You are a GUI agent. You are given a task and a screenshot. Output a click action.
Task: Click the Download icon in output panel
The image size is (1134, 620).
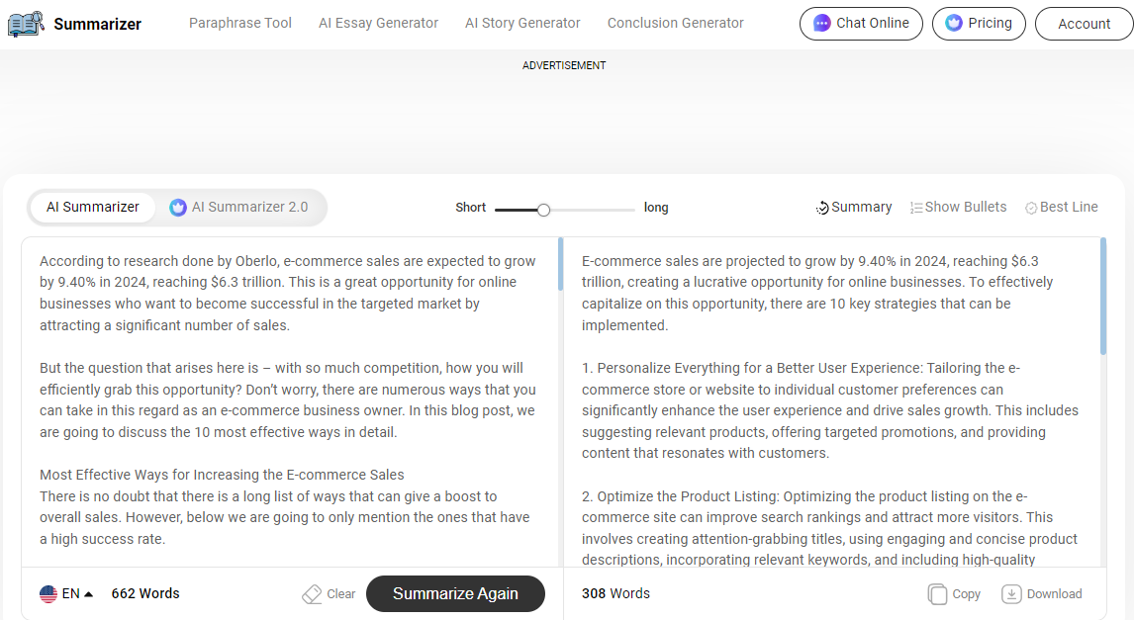click(x=1011, y=594)
